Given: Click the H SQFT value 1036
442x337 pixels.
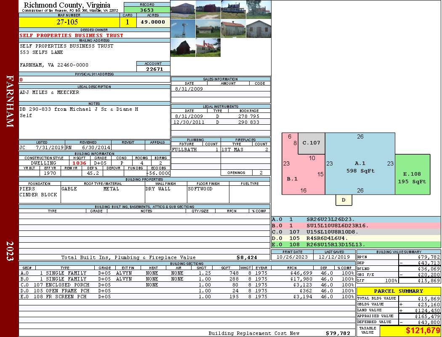Looking at the screenshot, I should tap(79, 163).
